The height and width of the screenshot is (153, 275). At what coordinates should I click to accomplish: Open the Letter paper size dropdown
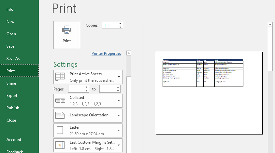pyautogui.click(x=118, y=130)
